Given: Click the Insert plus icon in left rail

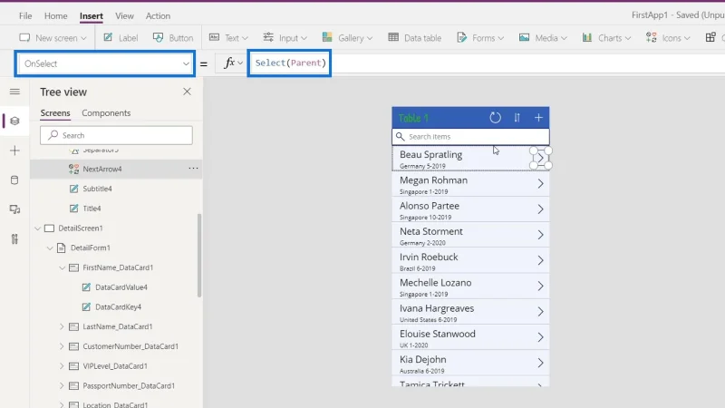Looking at the screenshot, I should [x=14, y=151].
